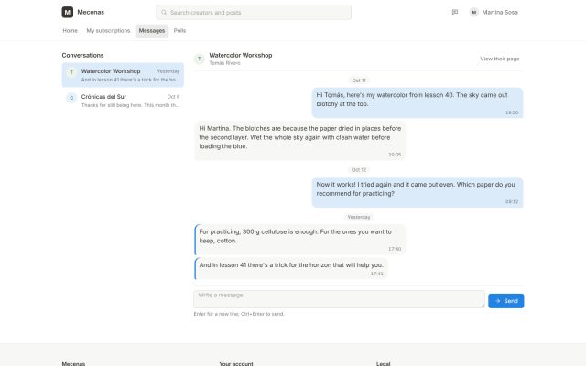The width and height of the screenshot is (586, 366).
Task: Open the Martina Sosa profile menu
Action: (494, 12)
